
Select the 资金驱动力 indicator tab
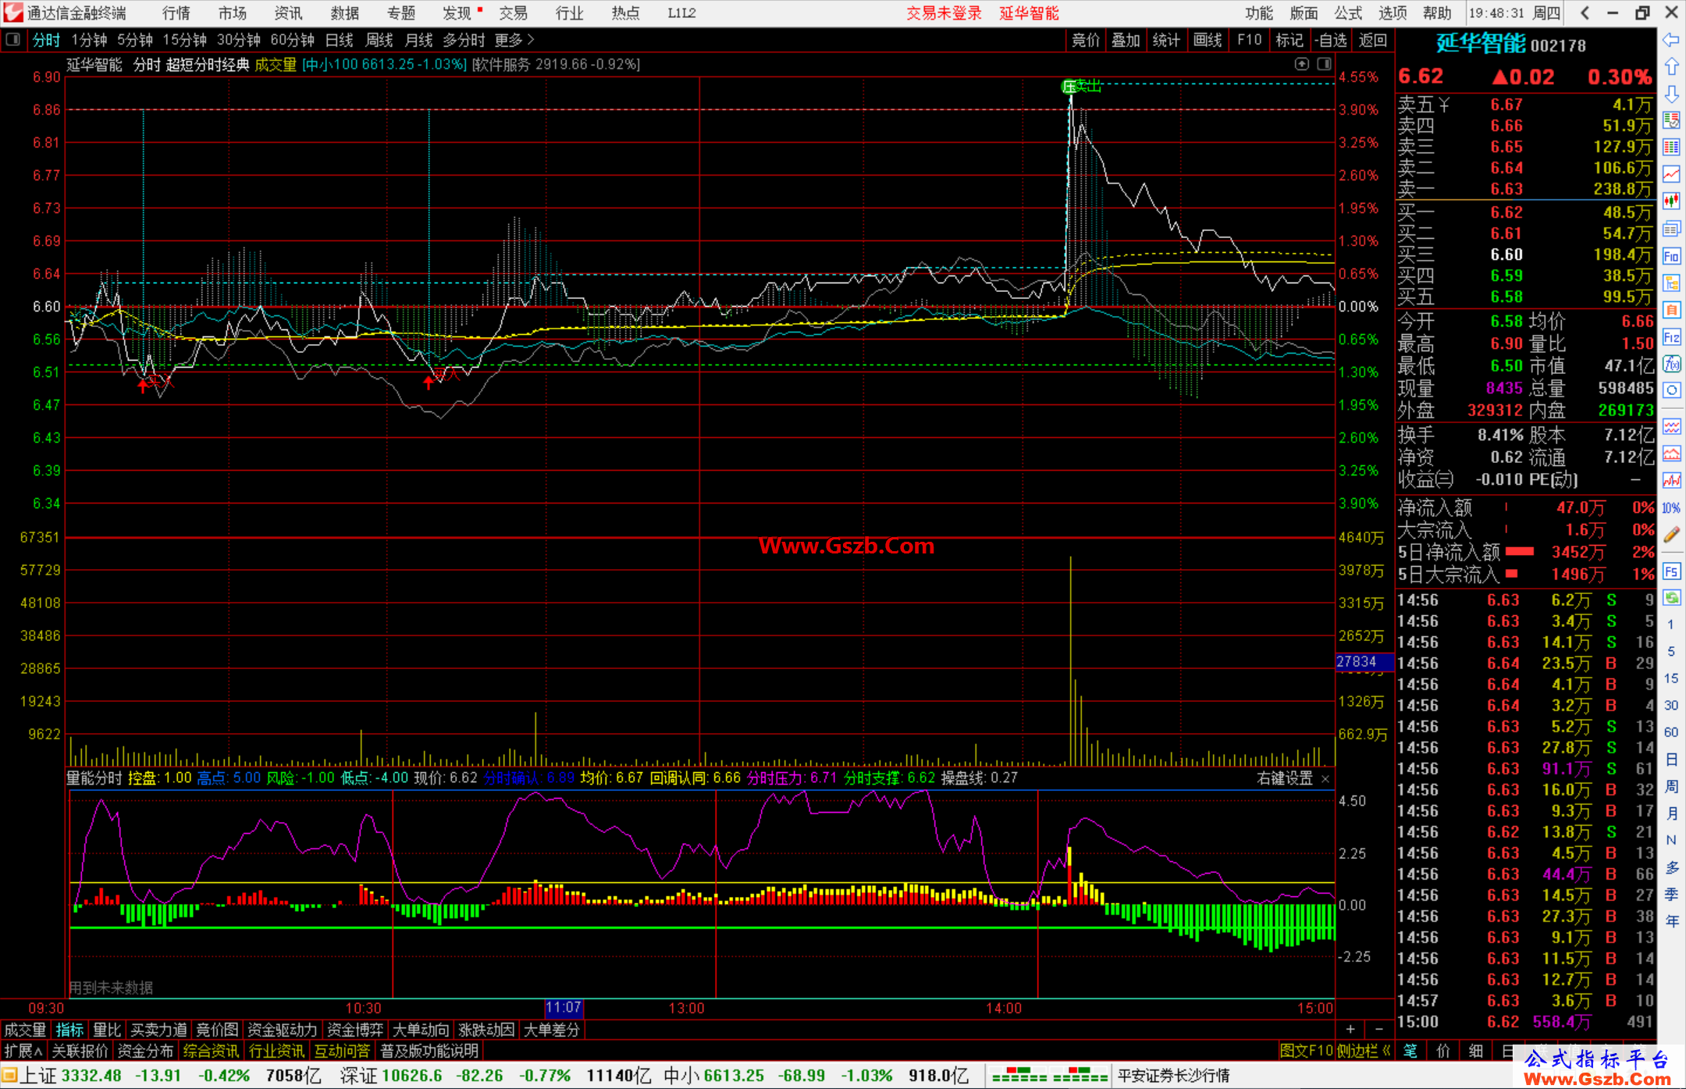click(283, 1030)
